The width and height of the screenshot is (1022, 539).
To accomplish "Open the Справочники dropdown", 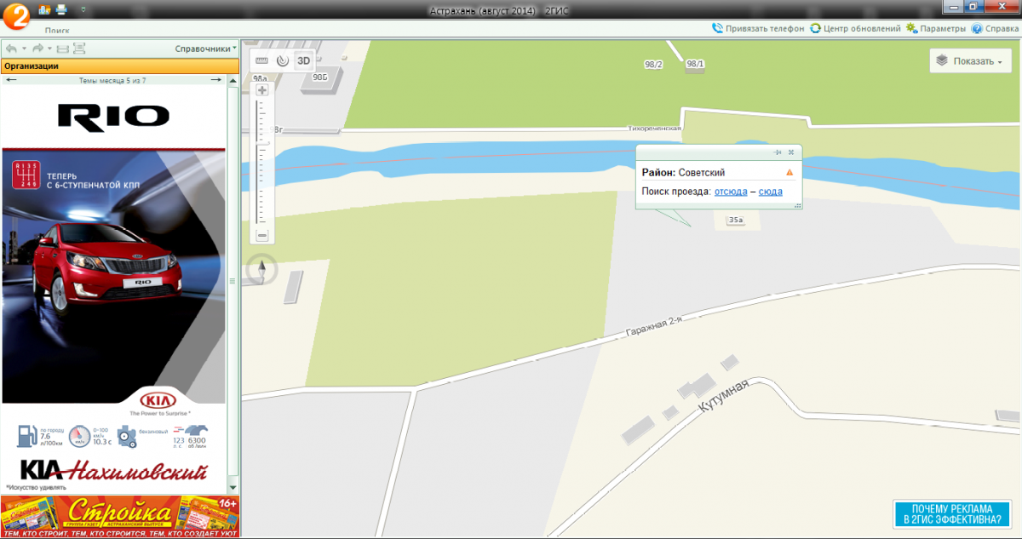I will tap(205, 49).
